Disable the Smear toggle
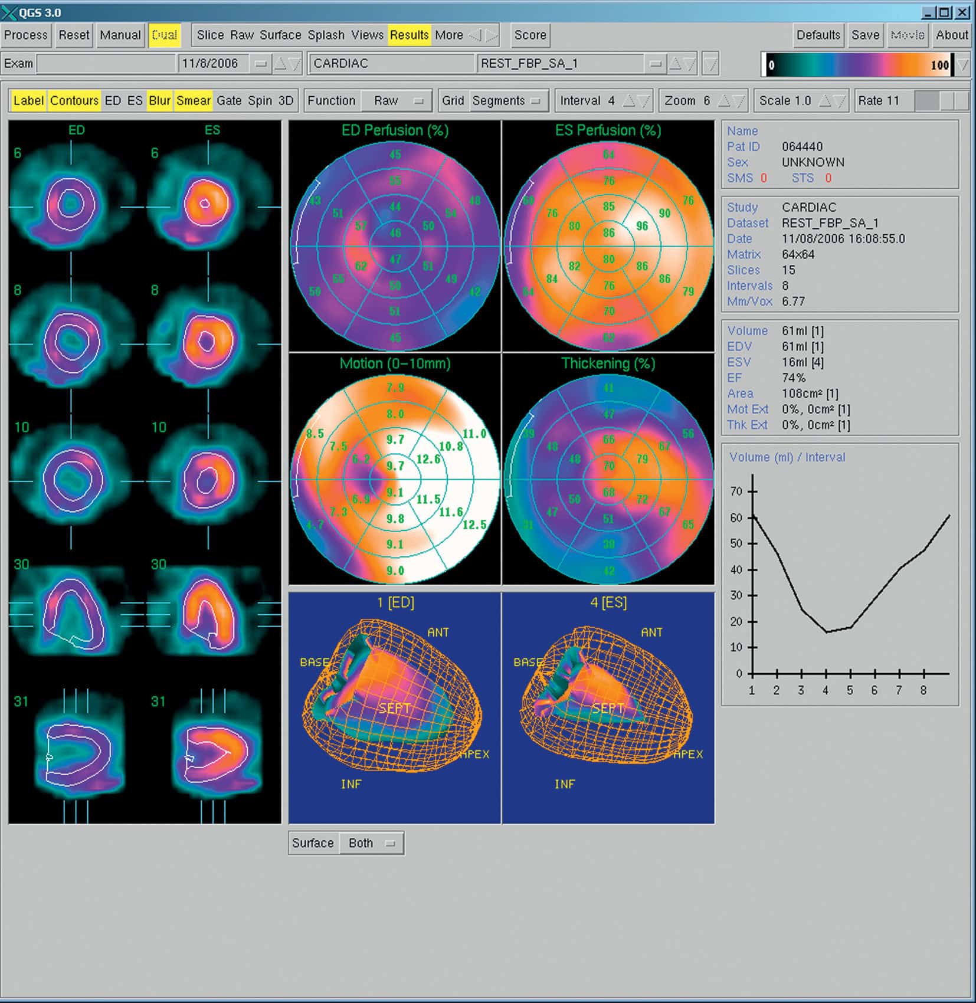The width and height of the screenshot is (976, 1003). click(193, 101)
